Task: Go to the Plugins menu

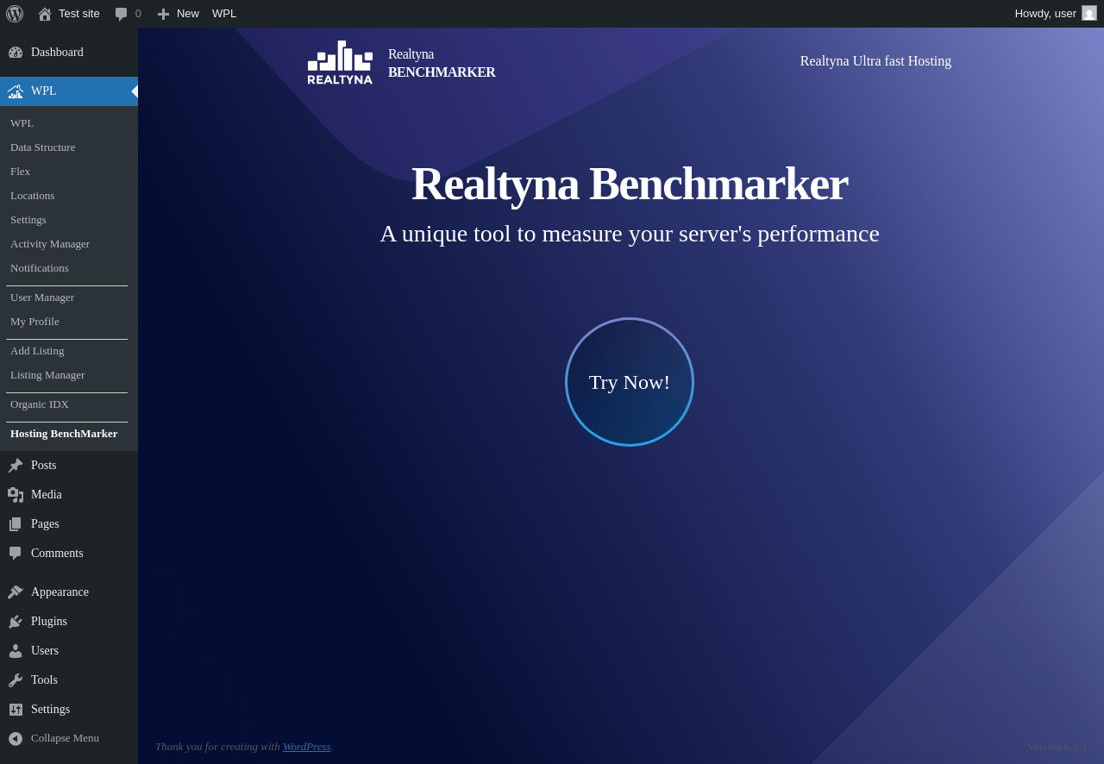Action: tap(69, 622)
